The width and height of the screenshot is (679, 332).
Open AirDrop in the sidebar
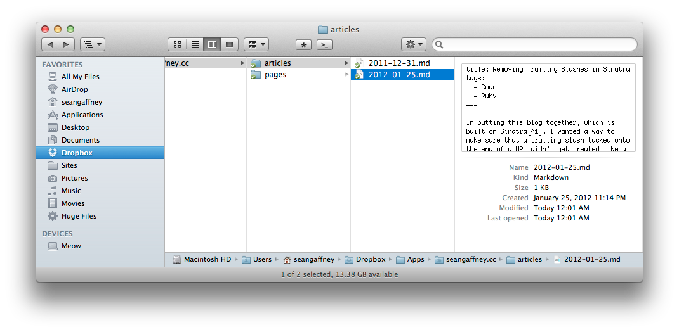[74, 89]
